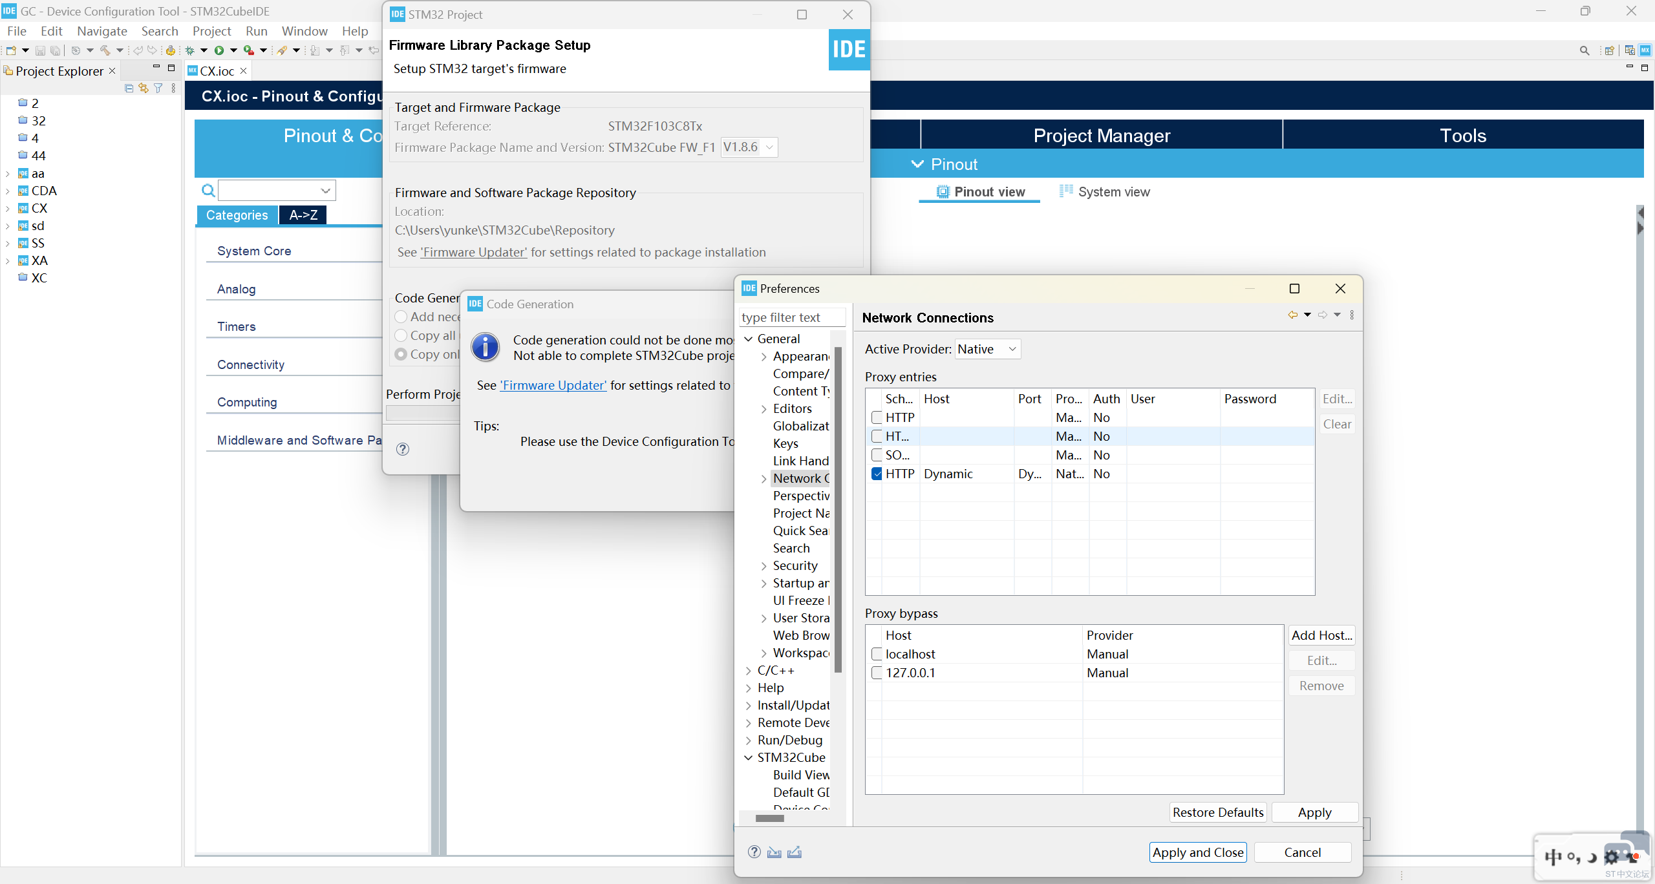
Task: Toggle the Chinese input mode indicator
Action: pyautogui.click(x=1554, y=857)
